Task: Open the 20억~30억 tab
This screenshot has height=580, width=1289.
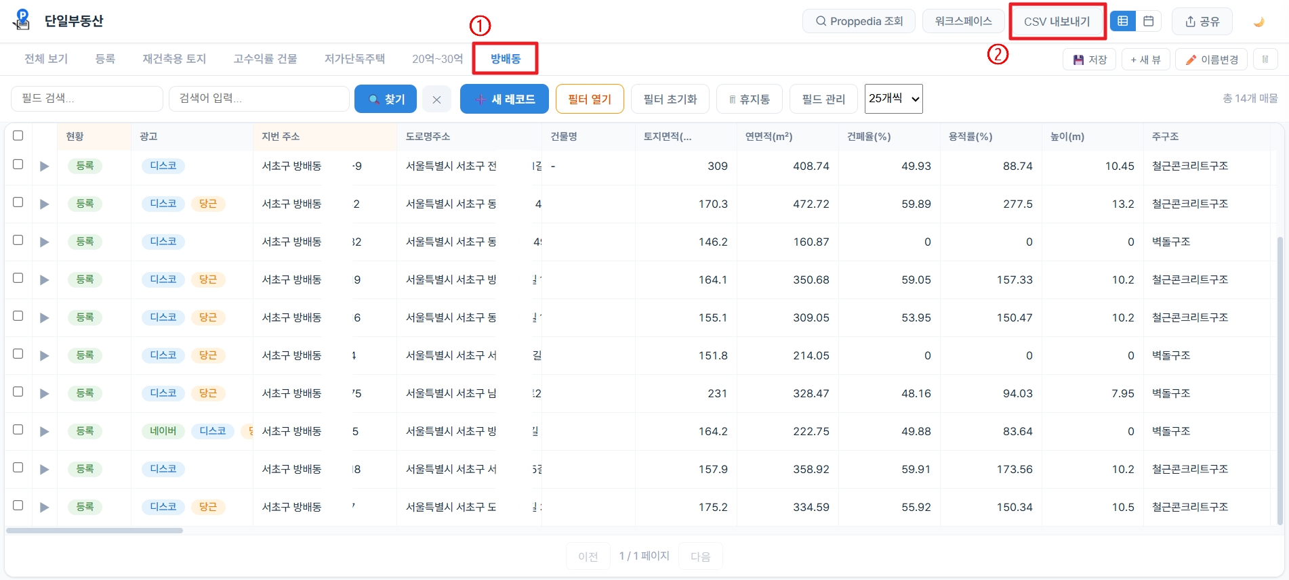Action: click(437, 59)
